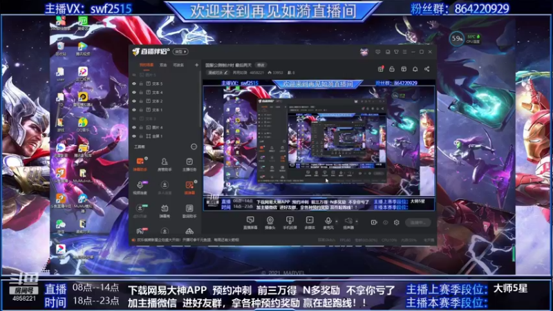Toggle the preview eye icon near settings gear
The width and height of the screenshot is (553, 311).
pyautogui.click(x=386, y=223)
